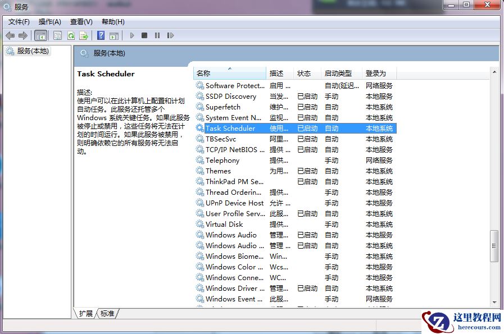The height and width of the screenshot is (334, 504).
Task: Select the User Profile Serv... service
Action: point(296,213)
